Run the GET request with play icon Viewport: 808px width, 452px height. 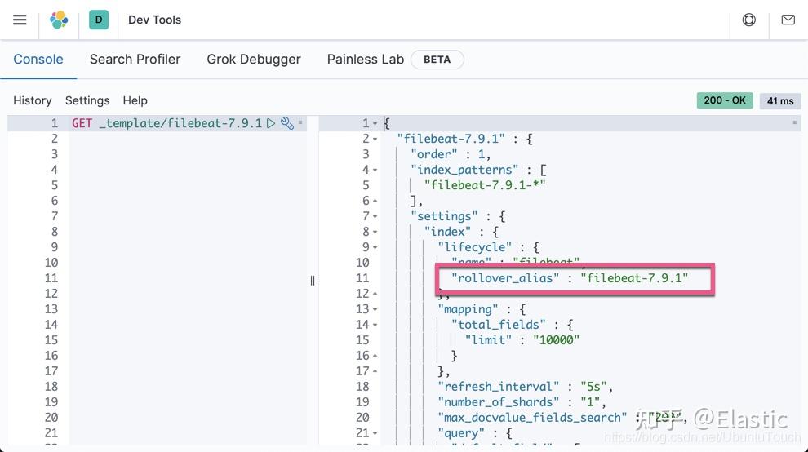click(270, 123)
